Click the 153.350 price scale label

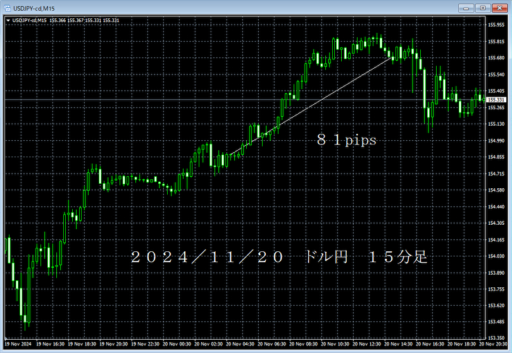(496, 338)
